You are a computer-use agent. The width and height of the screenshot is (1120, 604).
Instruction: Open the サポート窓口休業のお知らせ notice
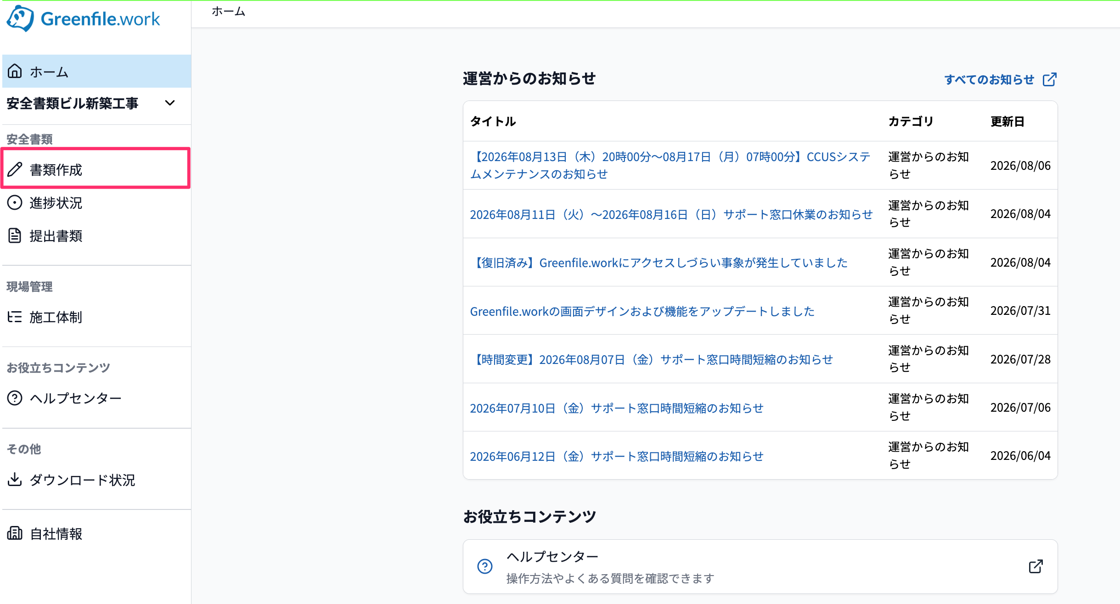[x=671, y=214]
